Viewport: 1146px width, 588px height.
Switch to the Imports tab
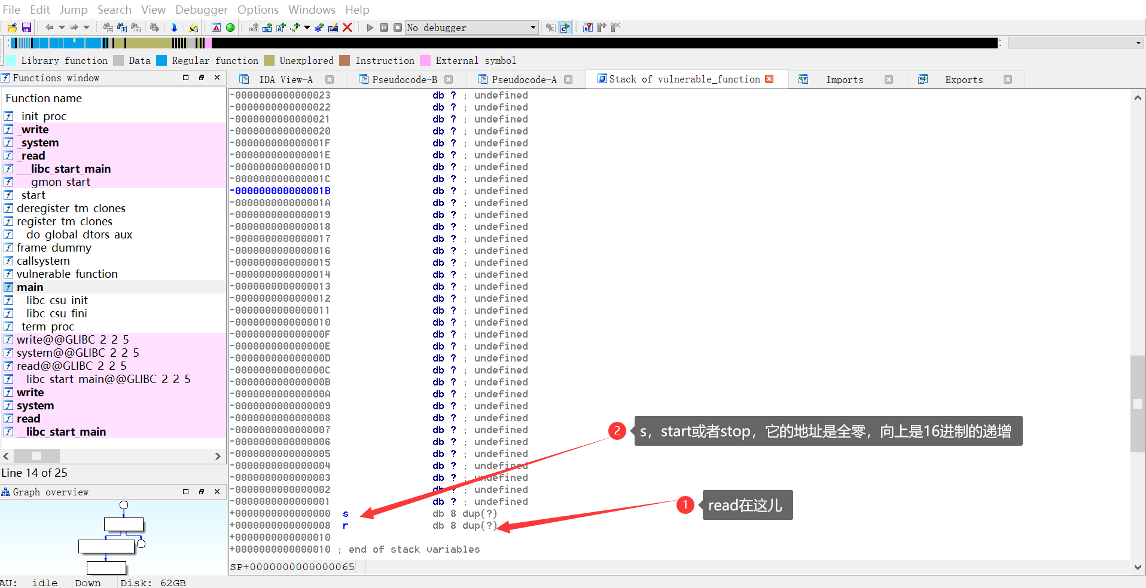coord(845,79)
